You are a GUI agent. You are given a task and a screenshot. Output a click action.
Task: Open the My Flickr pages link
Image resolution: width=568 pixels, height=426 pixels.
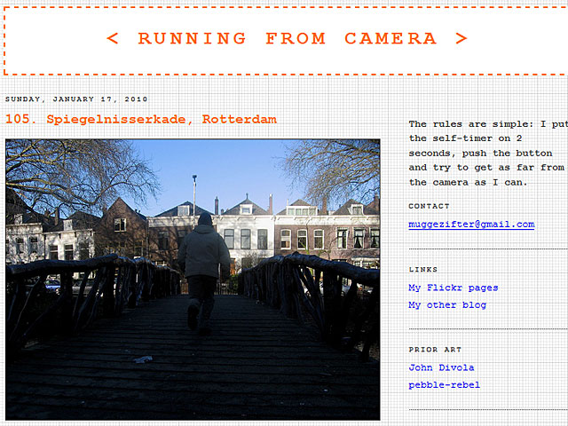coord(453,288)
